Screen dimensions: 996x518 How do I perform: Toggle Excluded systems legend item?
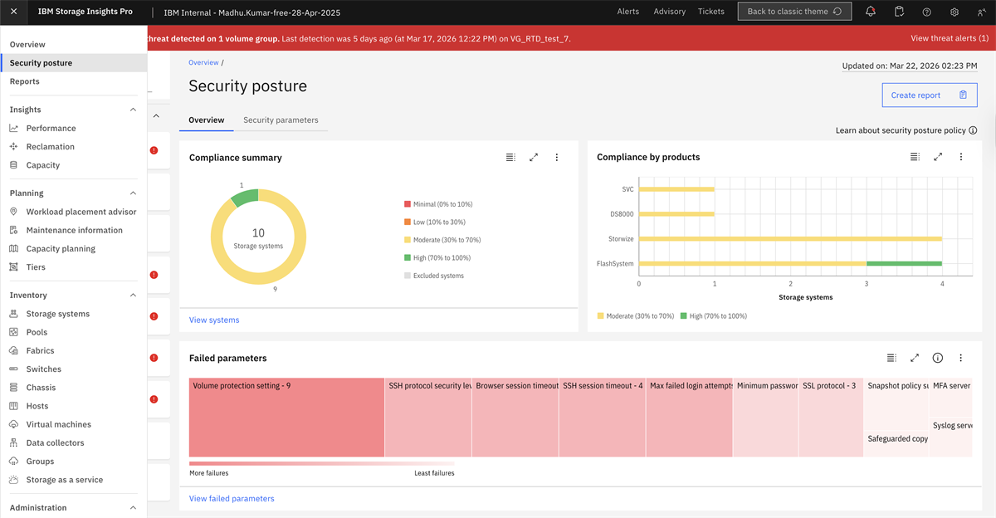(x=434, y=276)
